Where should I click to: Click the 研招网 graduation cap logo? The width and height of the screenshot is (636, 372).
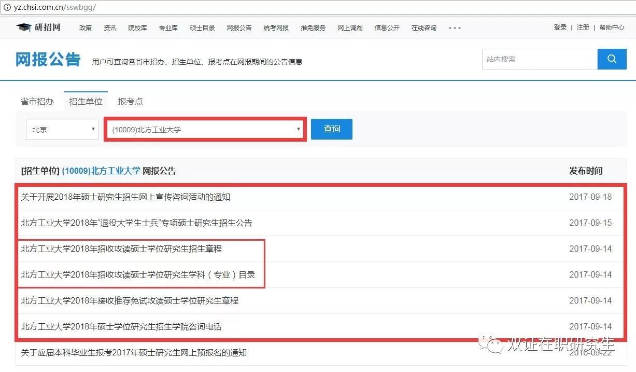pyautogui.click(x=38, y=27)
